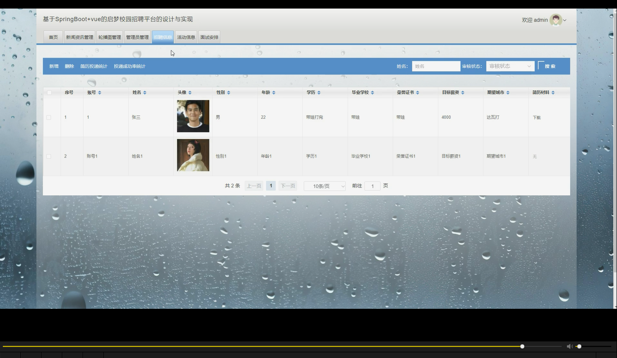Check the row checkbox for 张三
This screenshot has width=617, height=358.
tap(49, 117)
